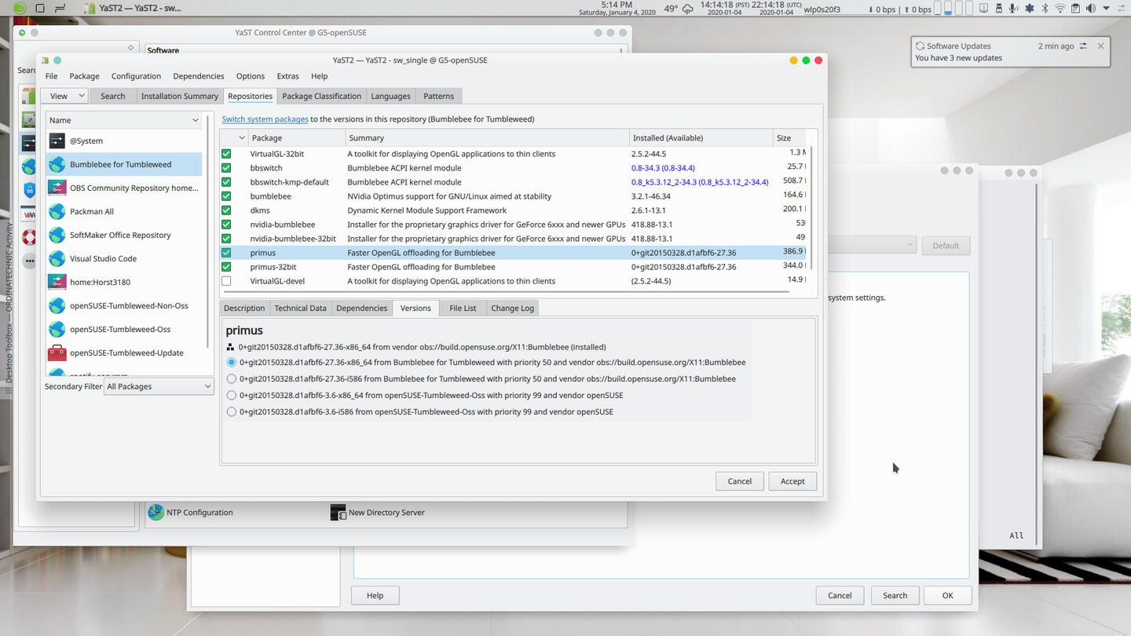Screen dimensions: 1131x636
Task: Click the Search button in background dialog
Action: point(895,595)
